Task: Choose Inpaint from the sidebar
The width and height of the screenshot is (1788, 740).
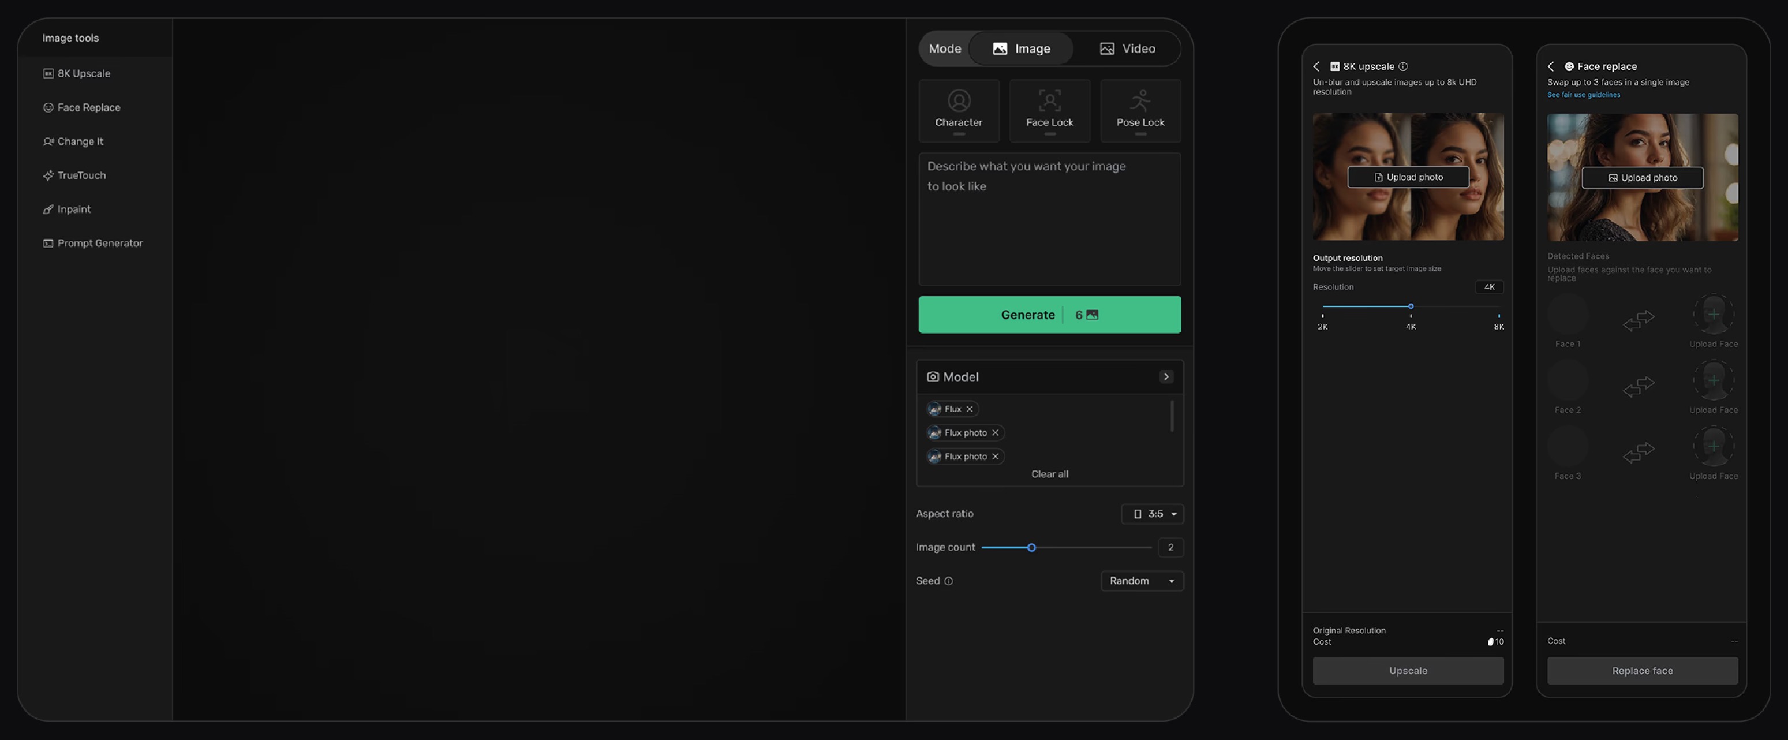Action: point(68,210)
